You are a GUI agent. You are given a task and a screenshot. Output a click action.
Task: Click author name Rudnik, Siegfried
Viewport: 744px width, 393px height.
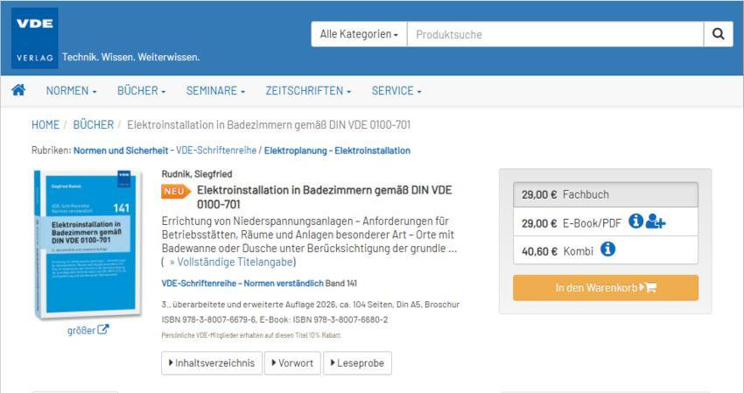(197, 173)
